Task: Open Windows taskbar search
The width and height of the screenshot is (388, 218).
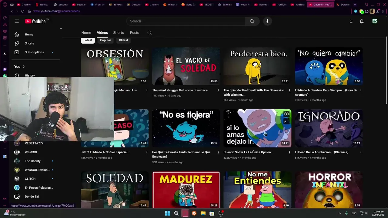Action: tap(176, 213)
